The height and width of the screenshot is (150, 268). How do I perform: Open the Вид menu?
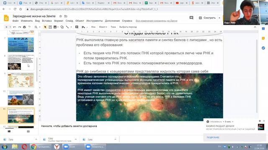point(37,21)
